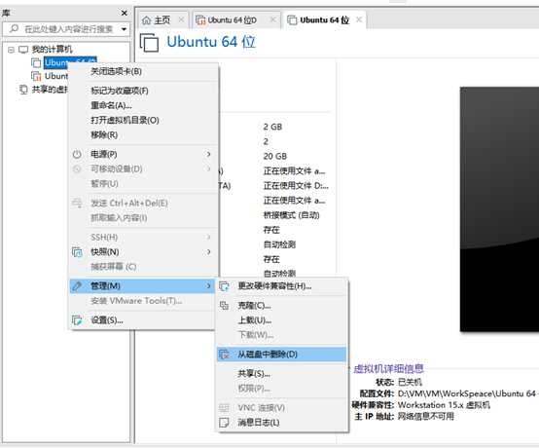Close the Ubuntu 64 位D tab

273,19
